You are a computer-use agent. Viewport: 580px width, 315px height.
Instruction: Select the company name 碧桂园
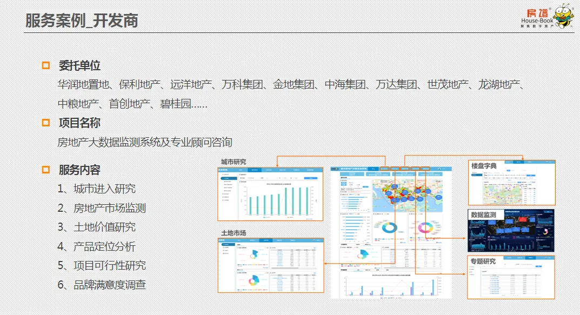pyautogui.click(x=176, y=104)
